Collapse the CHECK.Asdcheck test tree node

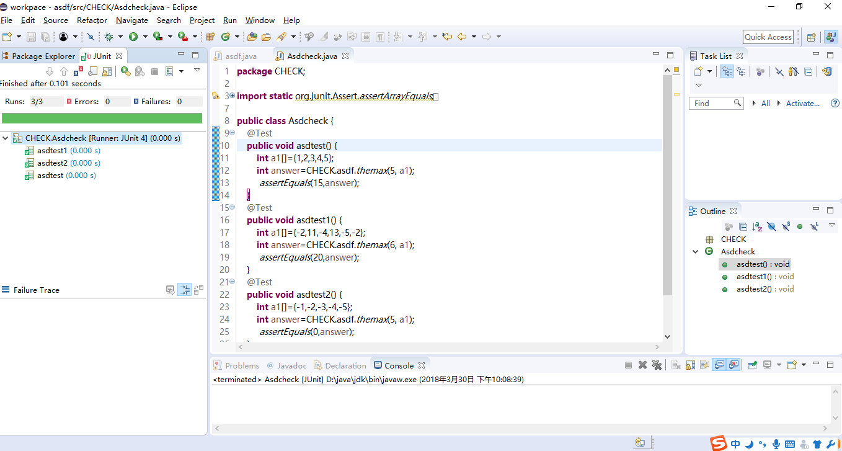(6, 138)
